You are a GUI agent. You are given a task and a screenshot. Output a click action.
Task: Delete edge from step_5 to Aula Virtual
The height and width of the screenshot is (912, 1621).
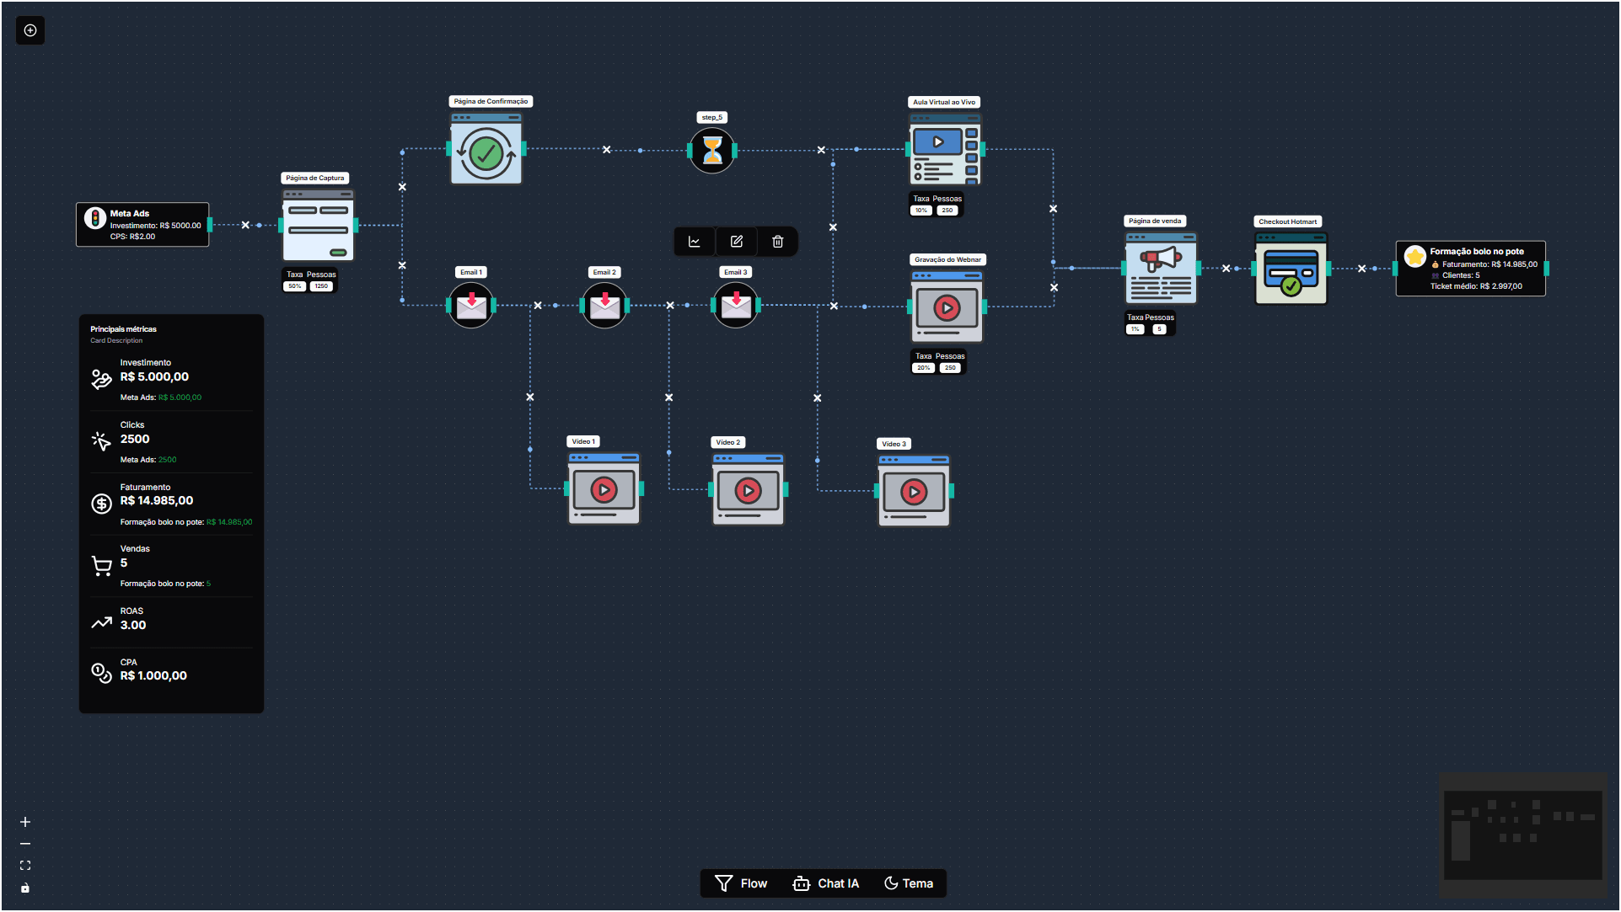[821, 150]
